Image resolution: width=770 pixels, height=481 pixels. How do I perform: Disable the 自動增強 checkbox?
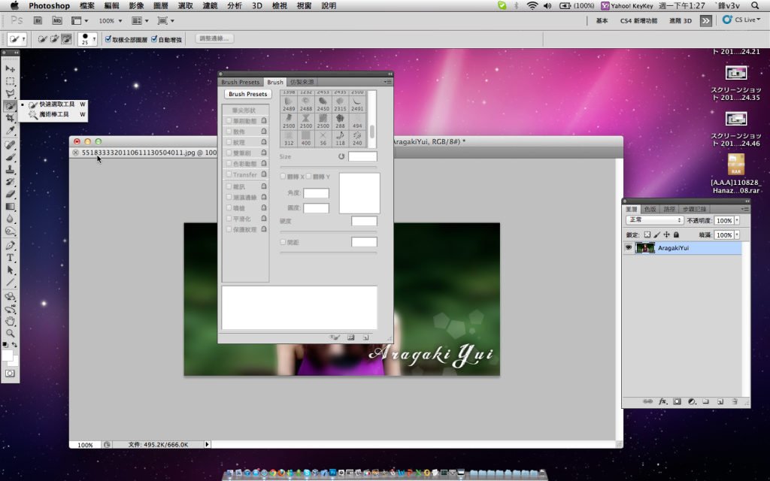pyautogui.click(x=155, y=39)
